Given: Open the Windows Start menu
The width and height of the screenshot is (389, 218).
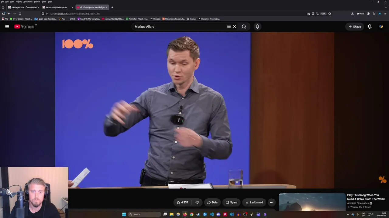Looking at the screenshot, I should [124, 214].
